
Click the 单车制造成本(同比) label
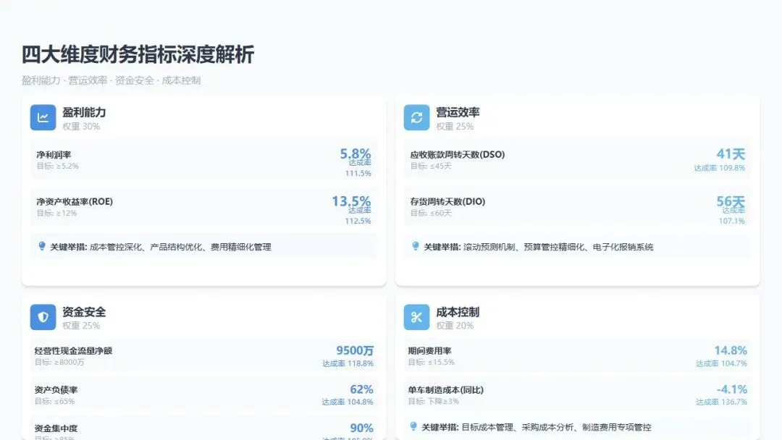[446, 390]
